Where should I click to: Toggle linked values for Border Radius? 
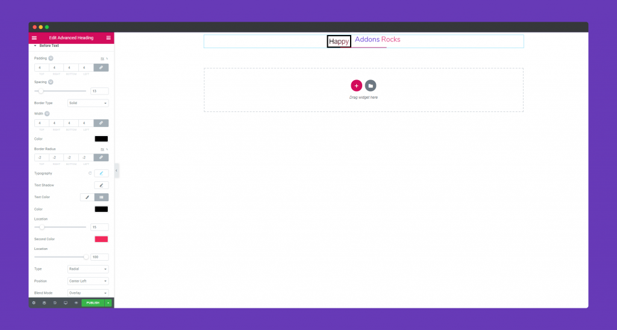101,158
